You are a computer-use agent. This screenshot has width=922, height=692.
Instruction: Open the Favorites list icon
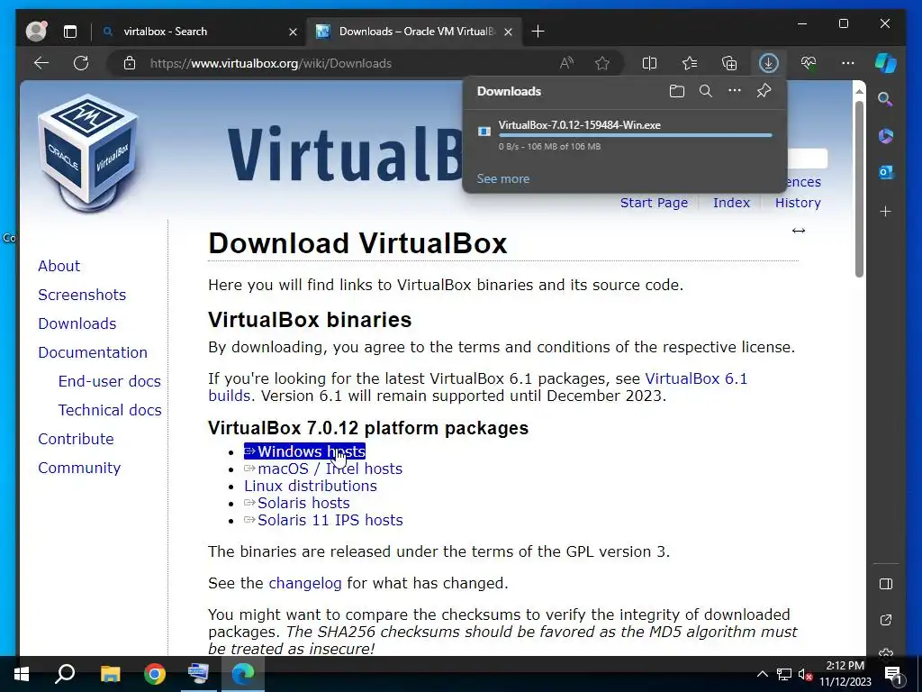click(690, 63)
